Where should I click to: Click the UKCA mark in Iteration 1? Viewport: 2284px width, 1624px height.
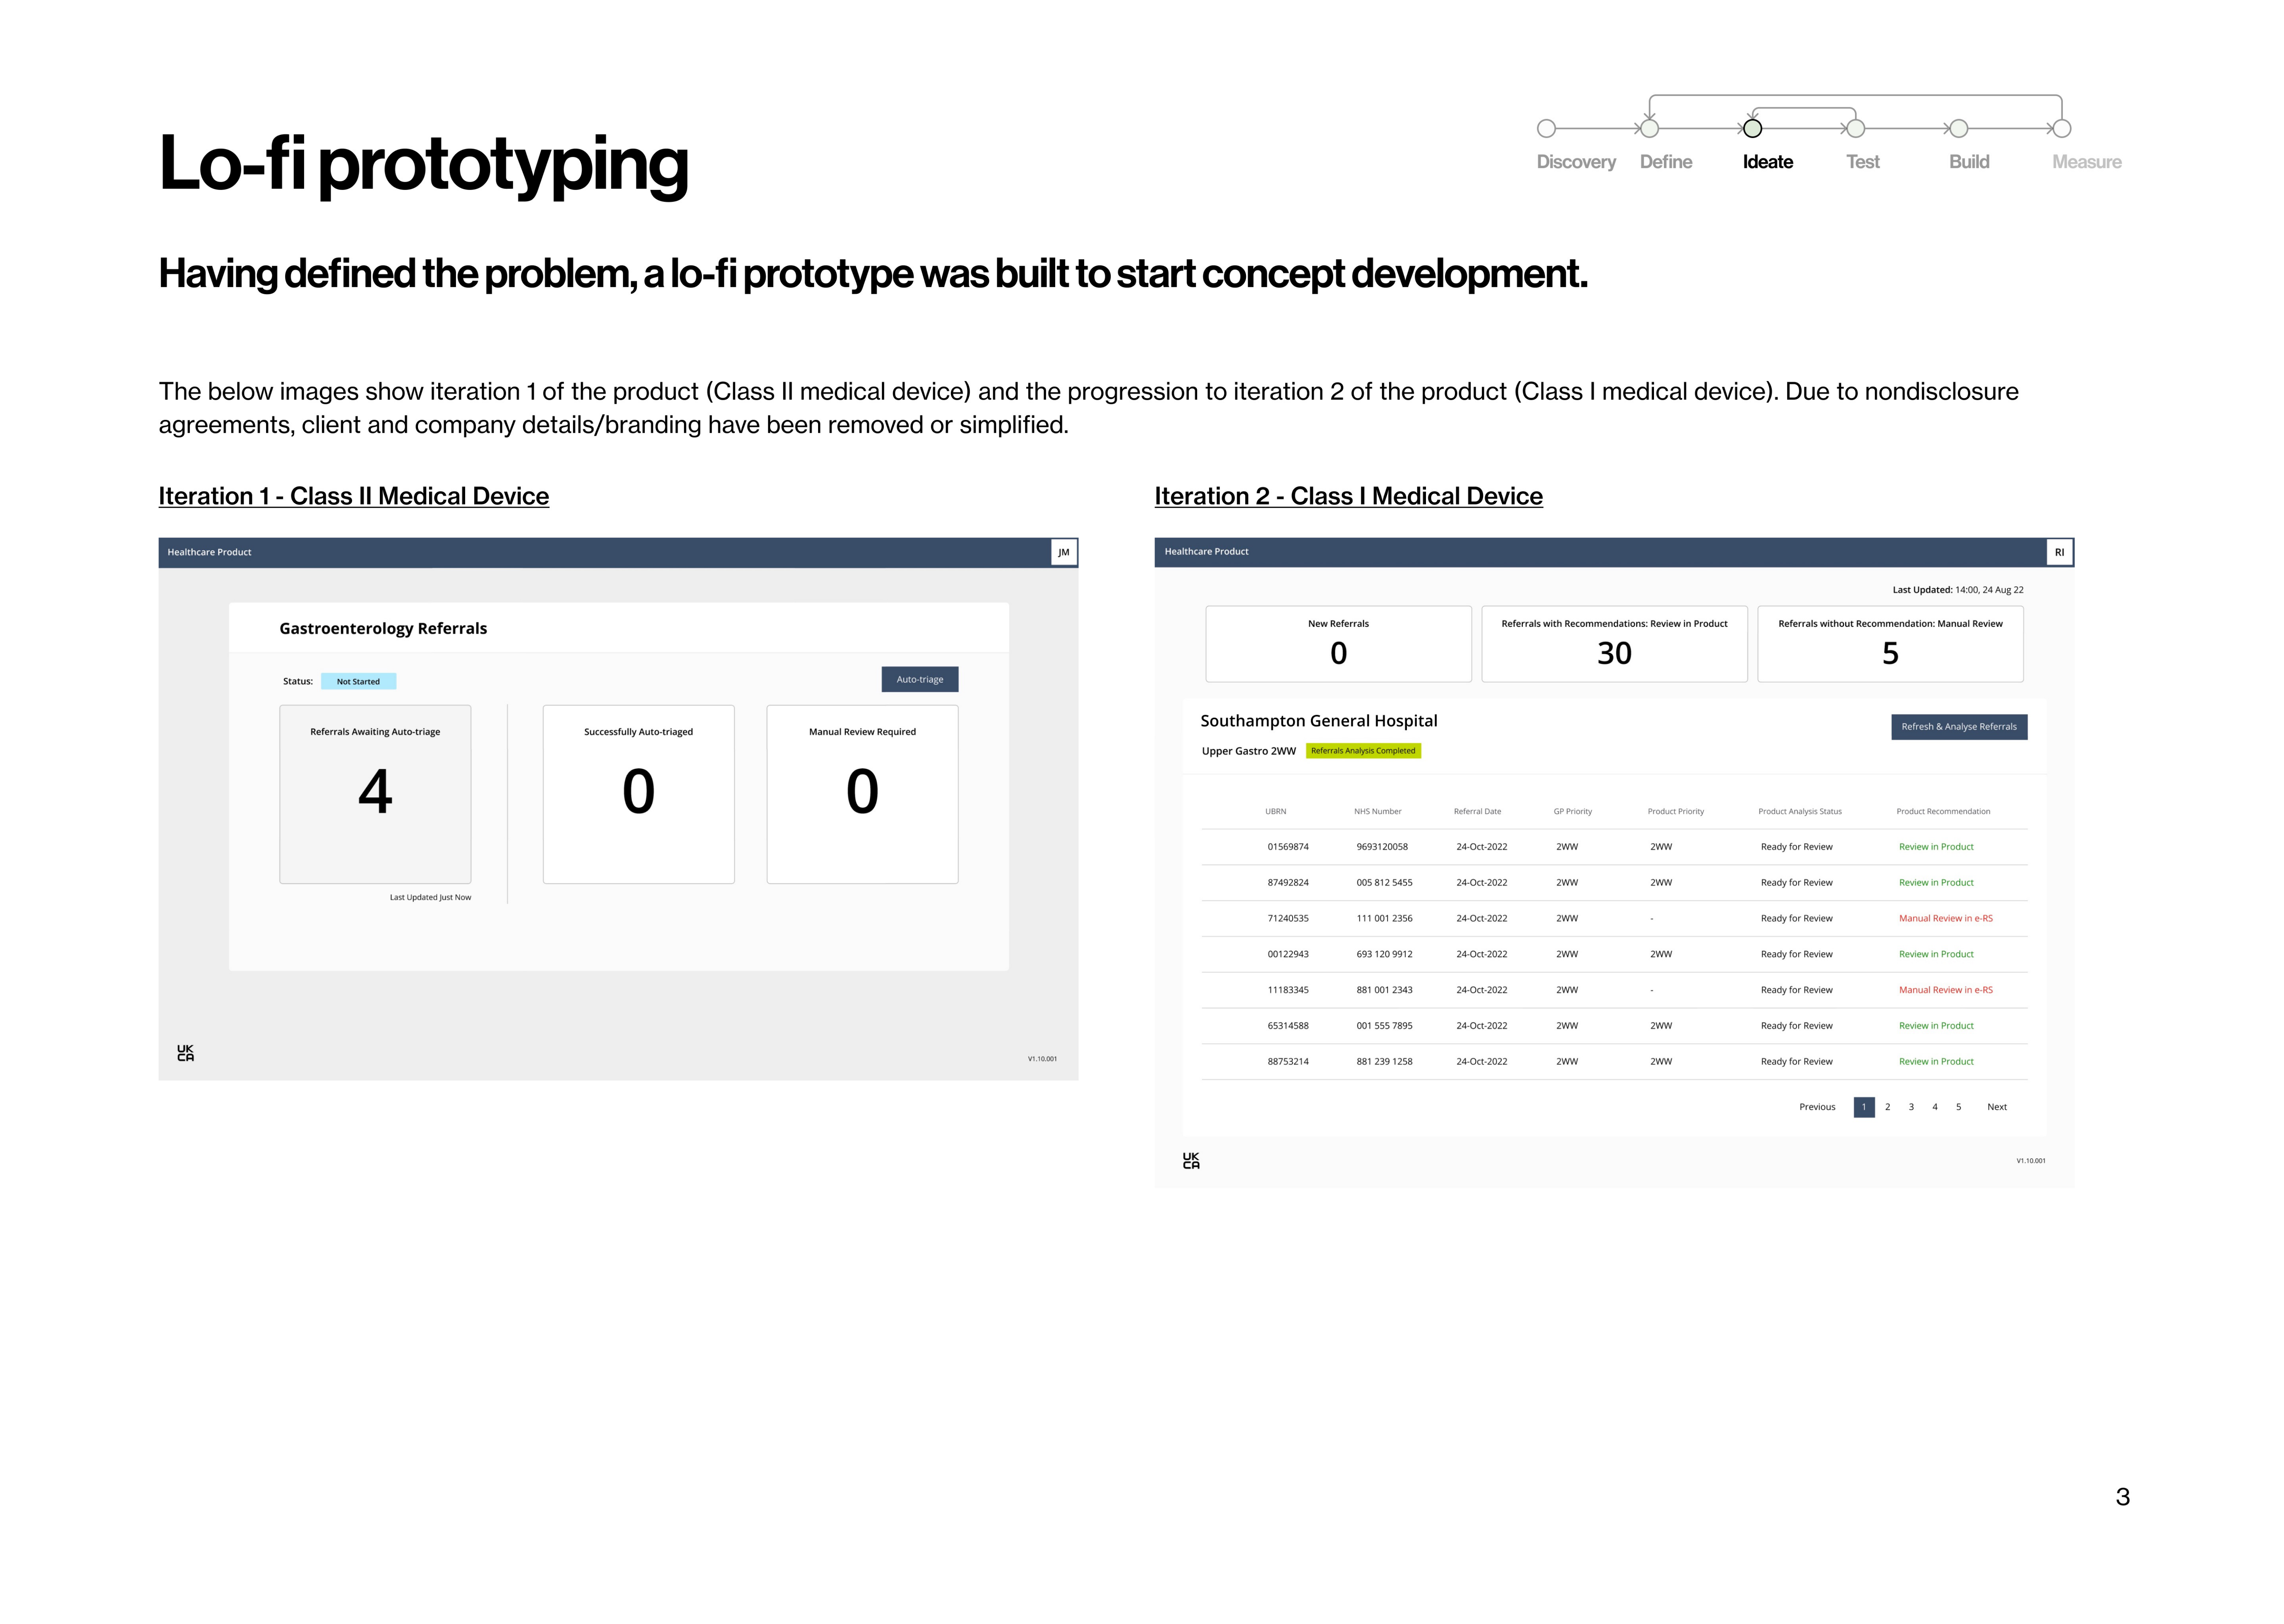point(186,1053)
